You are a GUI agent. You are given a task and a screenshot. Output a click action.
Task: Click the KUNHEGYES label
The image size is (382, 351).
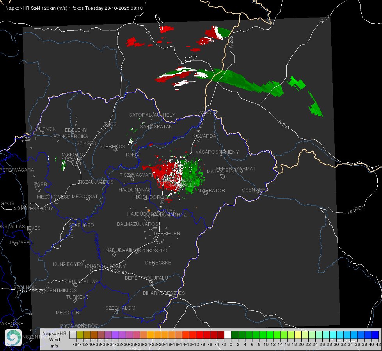(x=68, y=264)
